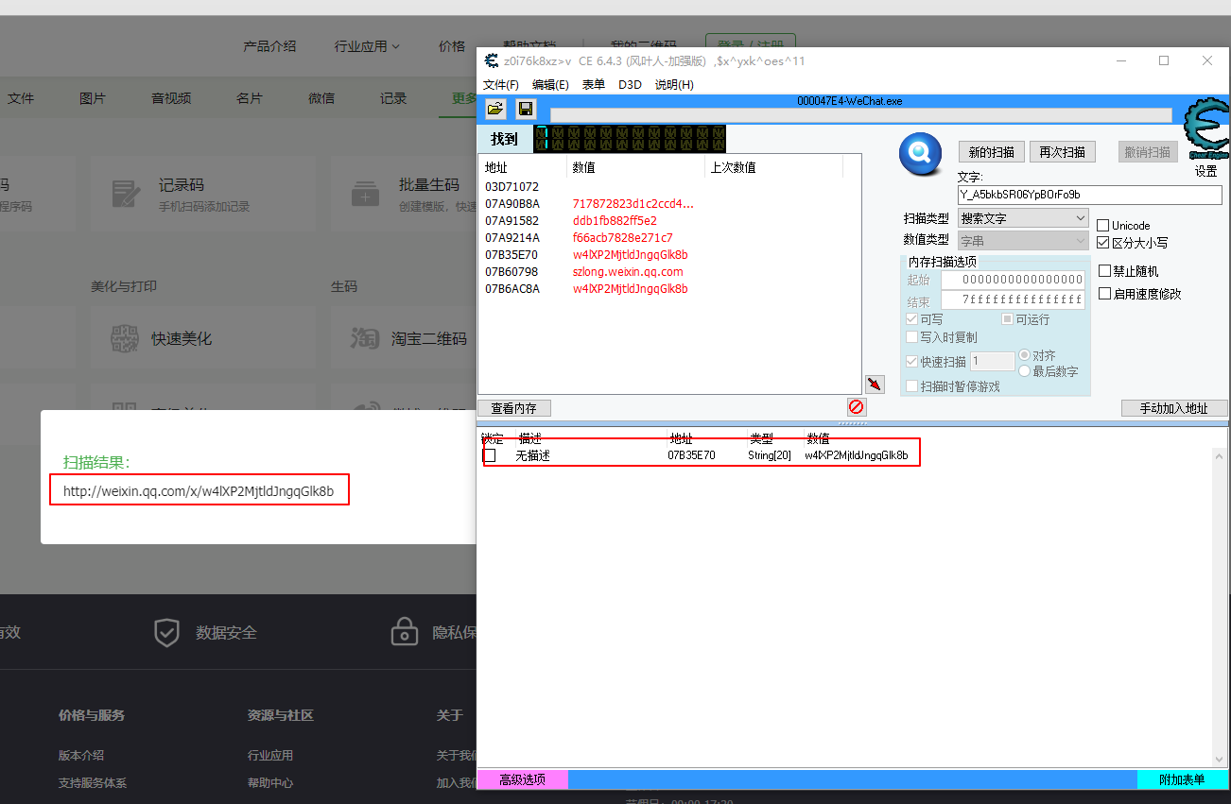
Task: Select result row with address 07B6AC8A
Action: coord(668,288)
